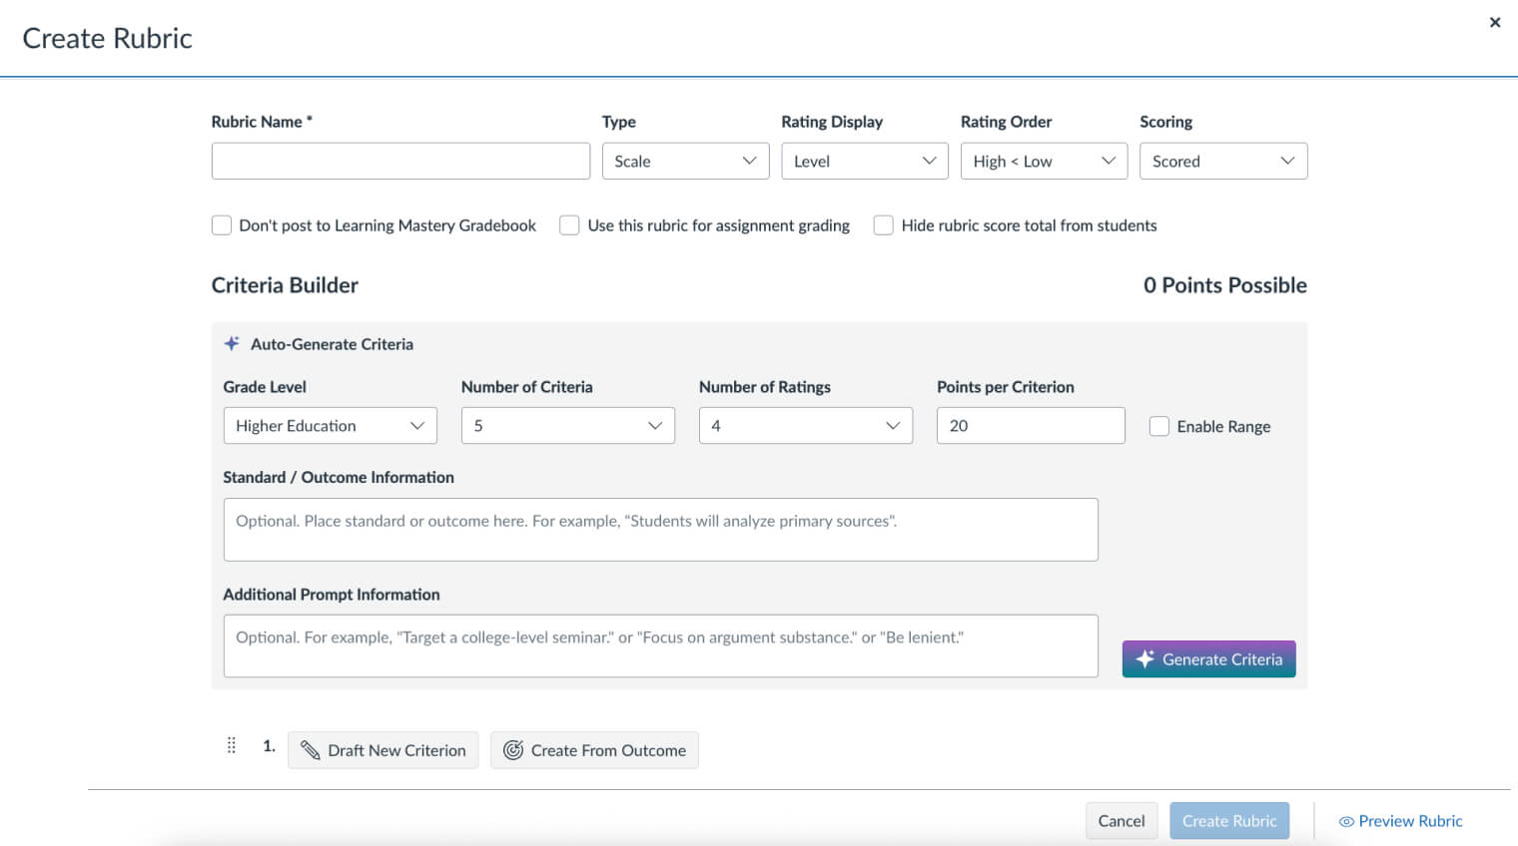Open the Type dropdown showing Scale

685,162
